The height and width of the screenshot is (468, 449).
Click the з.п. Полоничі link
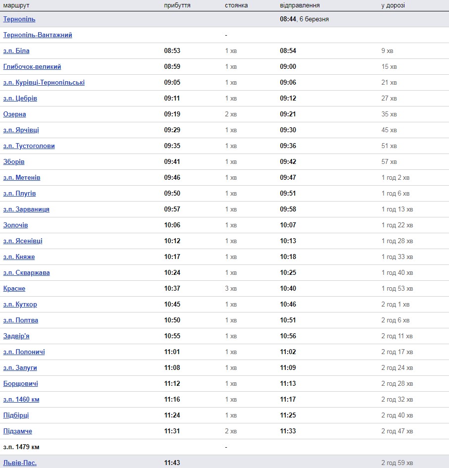click(x=24, y=352)
